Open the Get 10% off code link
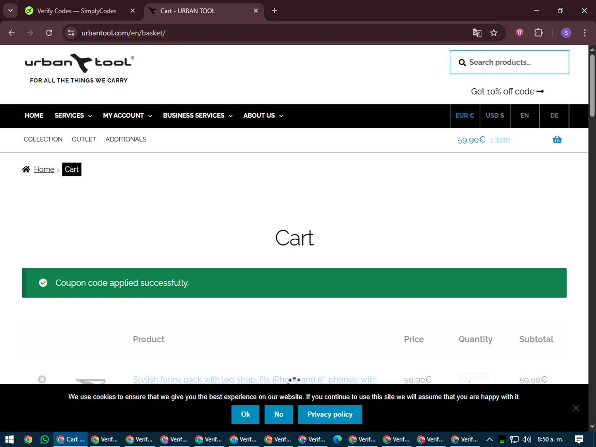This screenshot has width=596, height=447. (507, 91)
